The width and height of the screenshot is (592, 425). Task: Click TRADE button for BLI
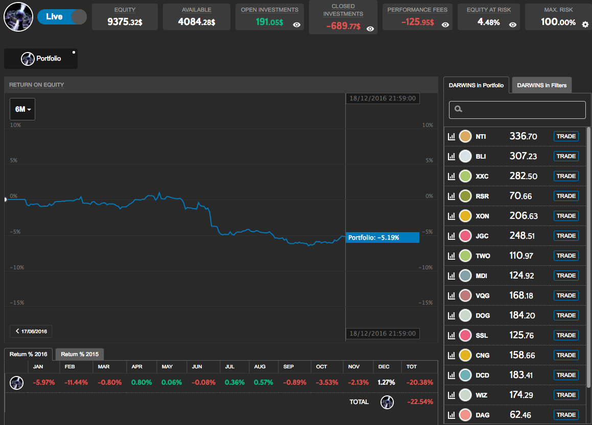[x=566, y=156]
